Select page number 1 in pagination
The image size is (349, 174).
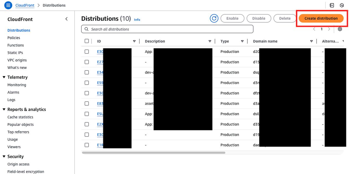322,29
